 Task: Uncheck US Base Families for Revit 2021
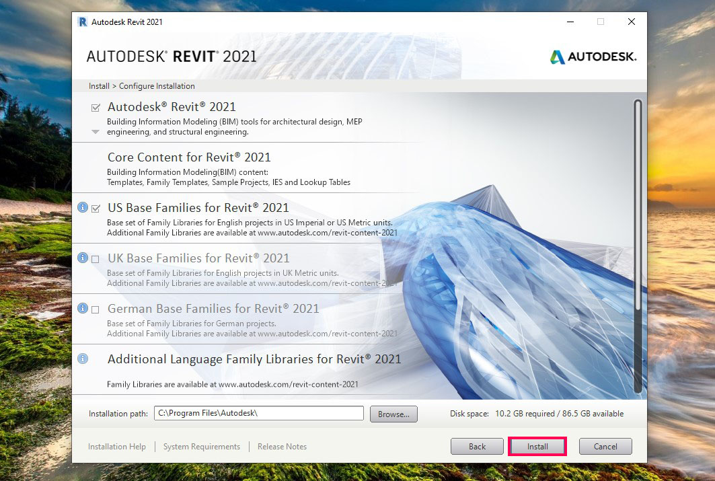[96, 209]
